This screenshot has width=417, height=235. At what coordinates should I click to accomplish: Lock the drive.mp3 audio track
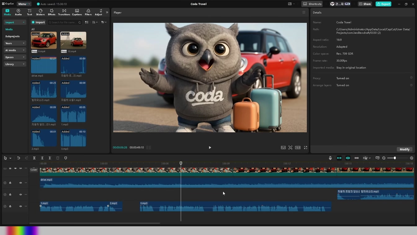[x=10, y=183]
